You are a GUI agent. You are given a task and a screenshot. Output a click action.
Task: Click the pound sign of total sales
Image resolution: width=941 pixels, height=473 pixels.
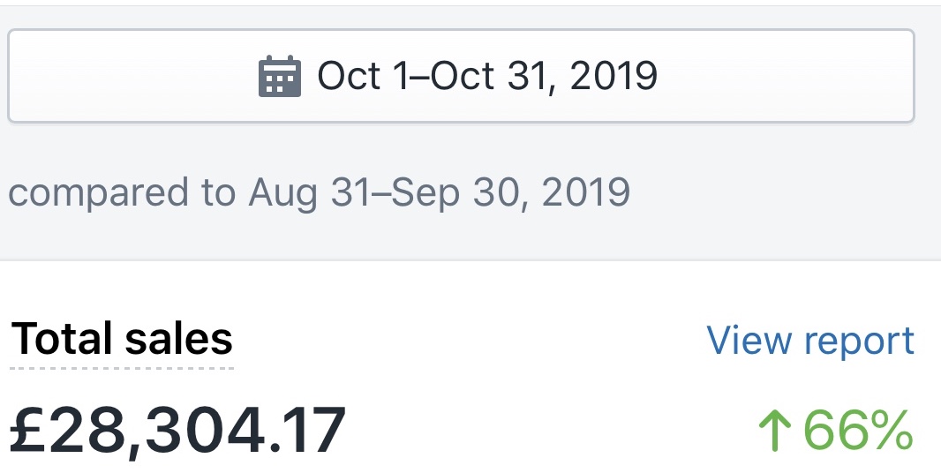(28, 430)
